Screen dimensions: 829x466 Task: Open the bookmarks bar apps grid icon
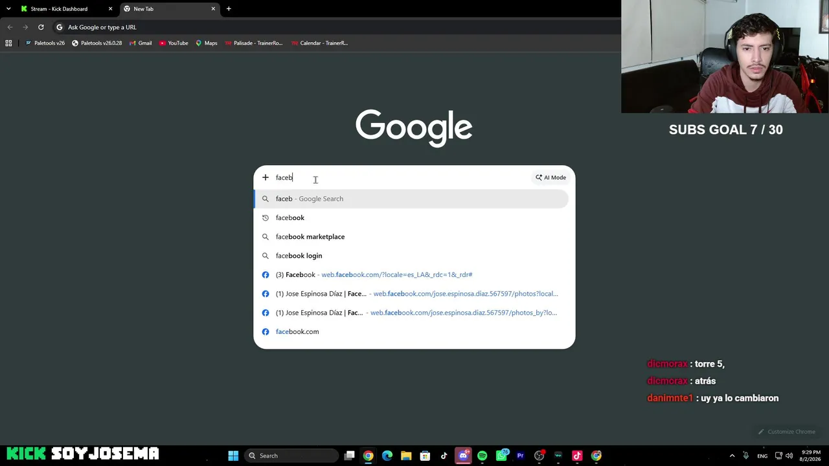[x=8, y=43]
